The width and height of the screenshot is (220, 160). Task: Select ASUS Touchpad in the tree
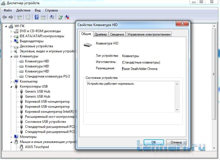(x=37, y=147)
